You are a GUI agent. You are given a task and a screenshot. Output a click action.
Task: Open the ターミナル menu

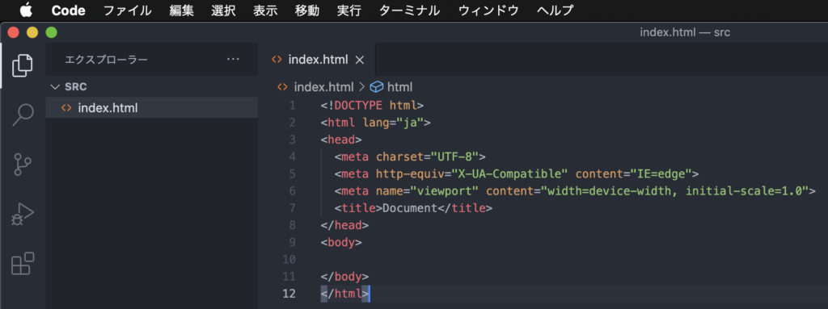(x=409, y=10)
